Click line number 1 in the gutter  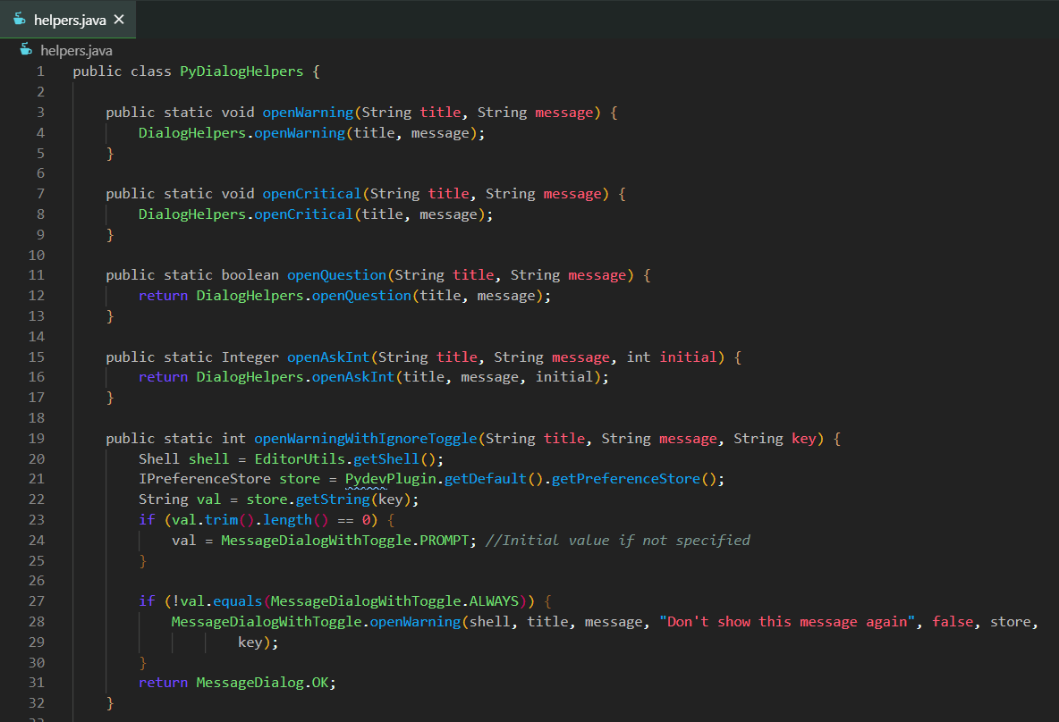[x=40, y=71]
